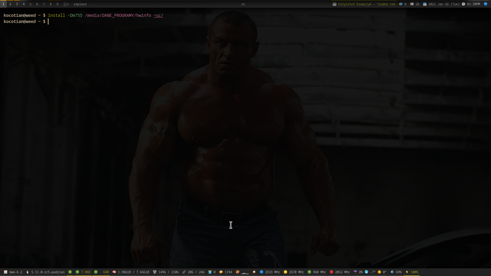Click the mailbox icon in top bar
This screenshot has height=276, width=491.
[x=401, y=4]
